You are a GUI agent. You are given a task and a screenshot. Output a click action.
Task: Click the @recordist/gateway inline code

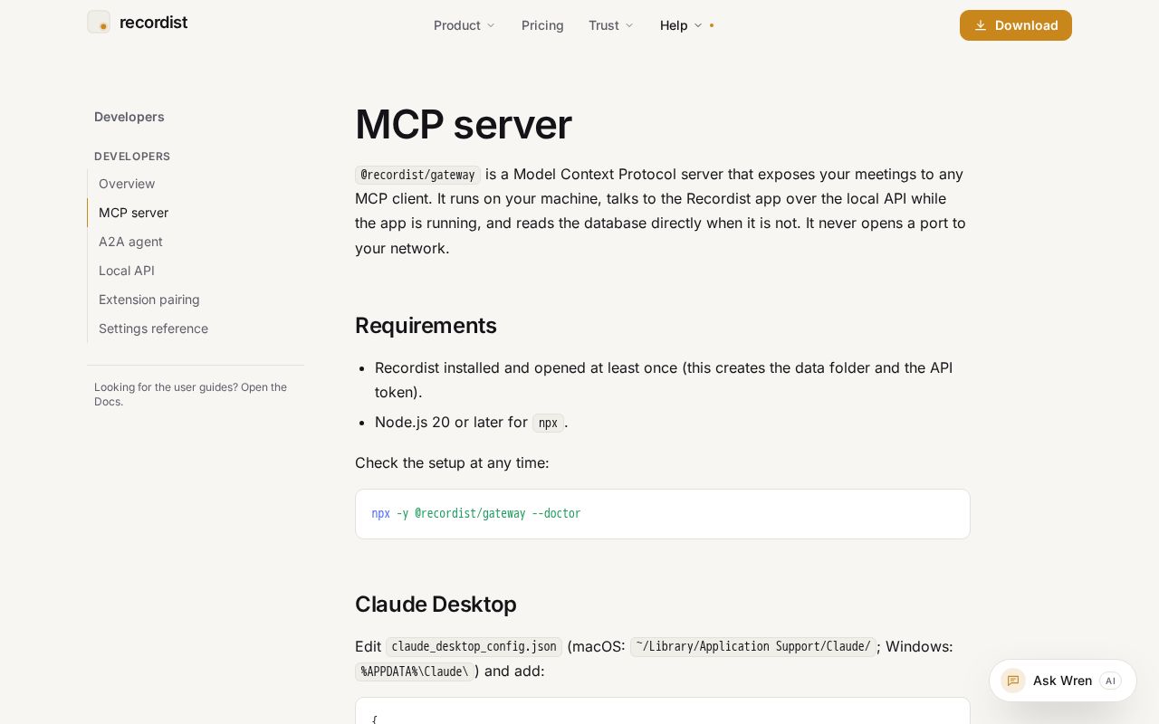[x=417, y=175]
